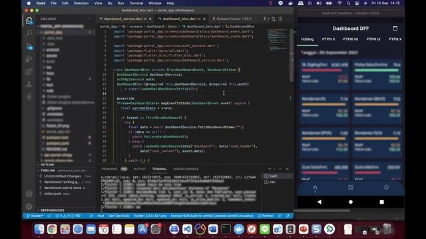Open Run and Debug view
The height and width of the screenshot is (239, 426).
pos(29,59)
